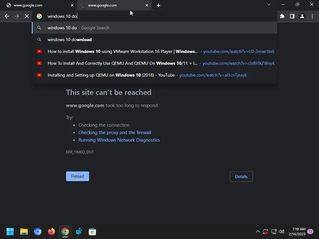Open the volume speaker tray icon
Image resolution: width=319 pixels, height=239 pixels.
coord(282,232)
